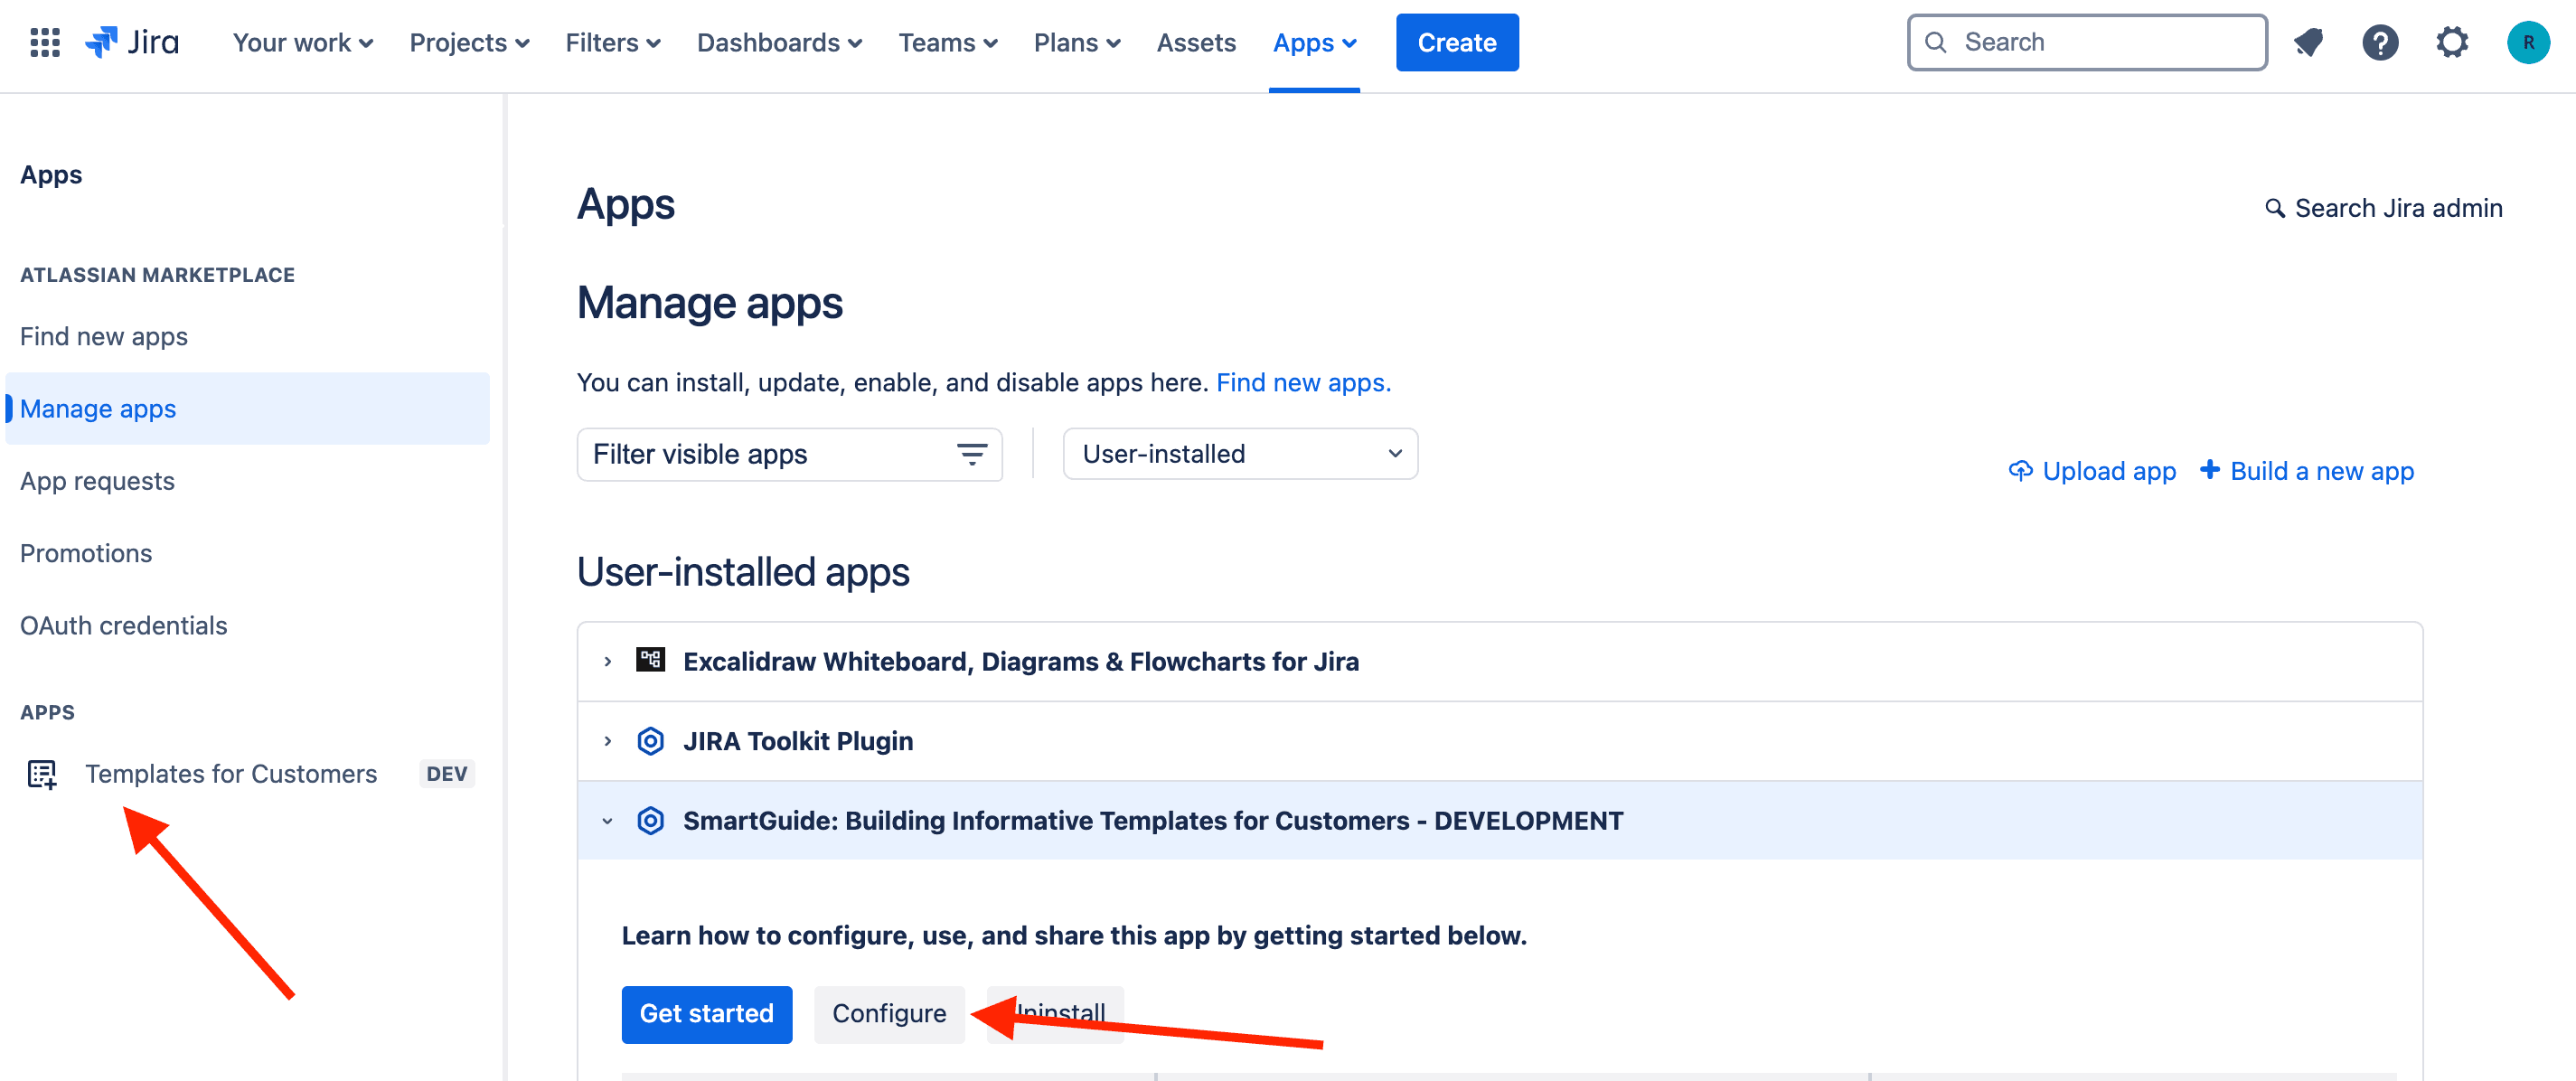The height and width of the screenshot is (1081, 2576).
Task: Open the Filters dropdown menu
Action: pyautogui.click(x=612, y=42)
